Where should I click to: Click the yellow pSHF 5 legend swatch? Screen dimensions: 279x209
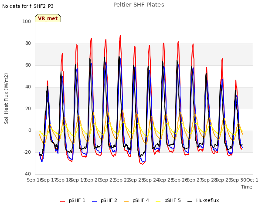(158, 201)
